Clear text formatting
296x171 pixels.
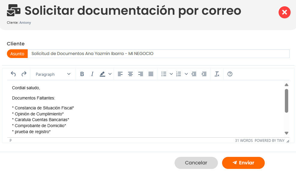pos(217,74)
